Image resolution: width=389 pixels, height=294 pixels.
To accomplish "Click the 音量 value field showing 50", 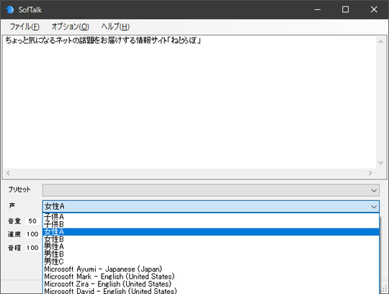I will tap(32, 220).
